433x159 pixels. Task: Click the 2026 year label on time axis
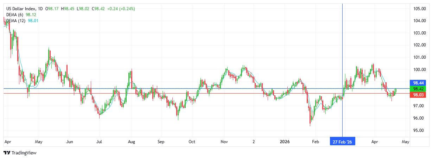click(x=284, y=142)
